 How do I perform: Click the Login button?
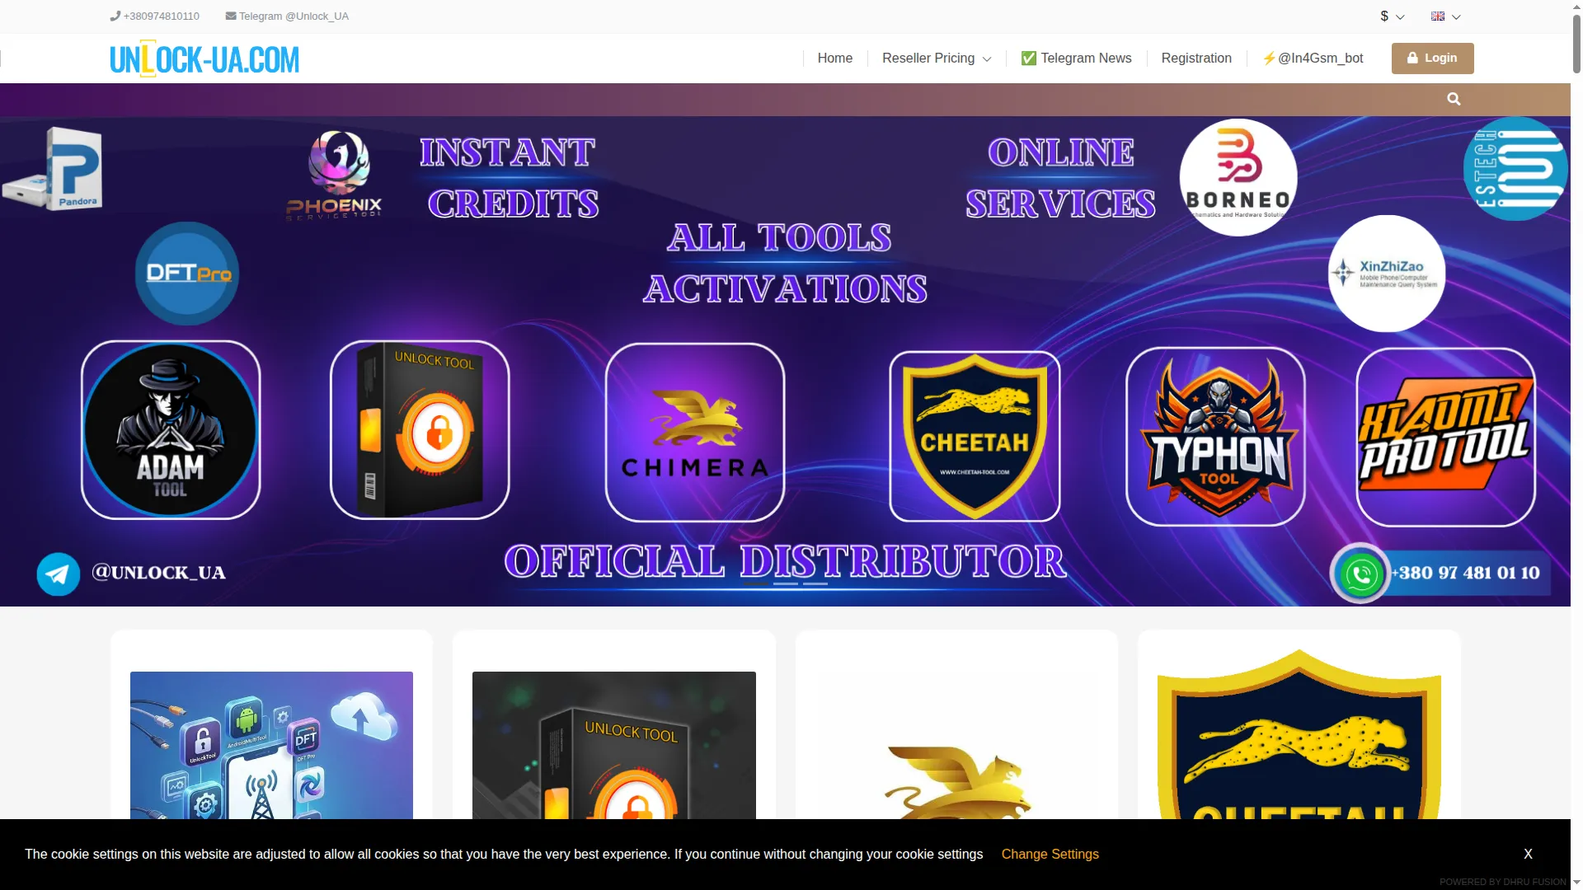coord(1433,59)
